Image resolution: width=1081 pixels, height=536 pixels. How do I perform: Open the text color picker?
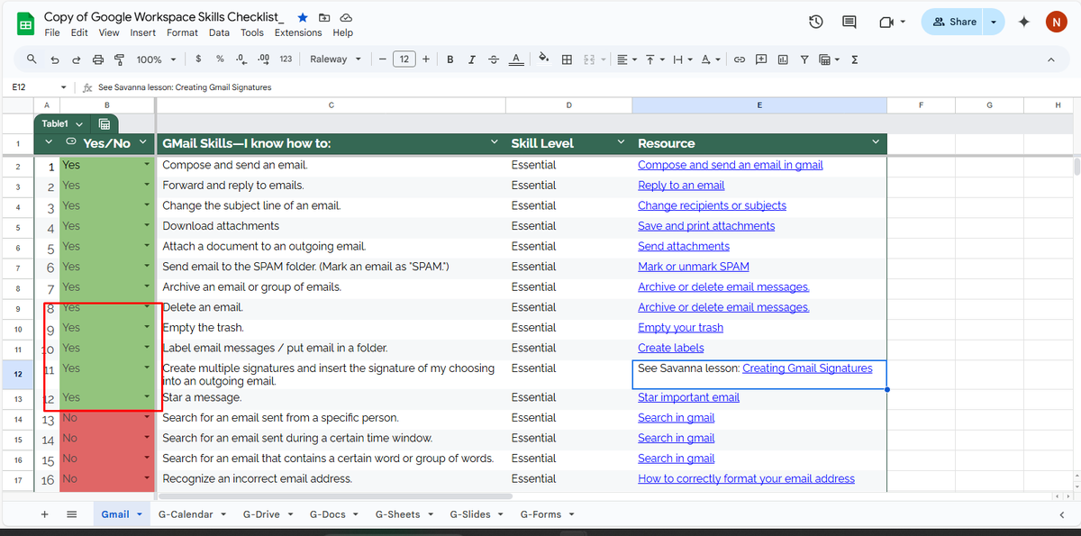[515, 59]
